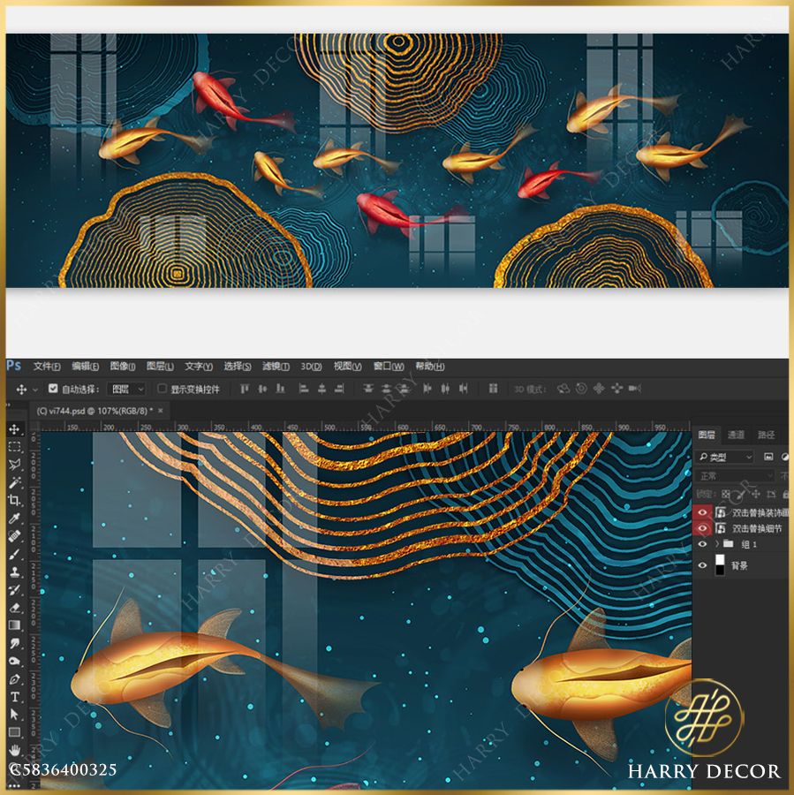794x795 pixels.
Task: Open the 类型 layer filter dropdown
Action: [x=724, y=457]
